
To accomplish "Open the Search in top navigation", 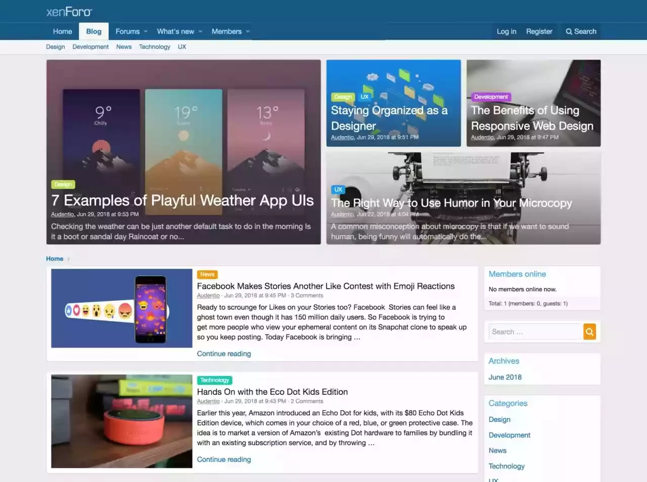I will pos(581,31).
